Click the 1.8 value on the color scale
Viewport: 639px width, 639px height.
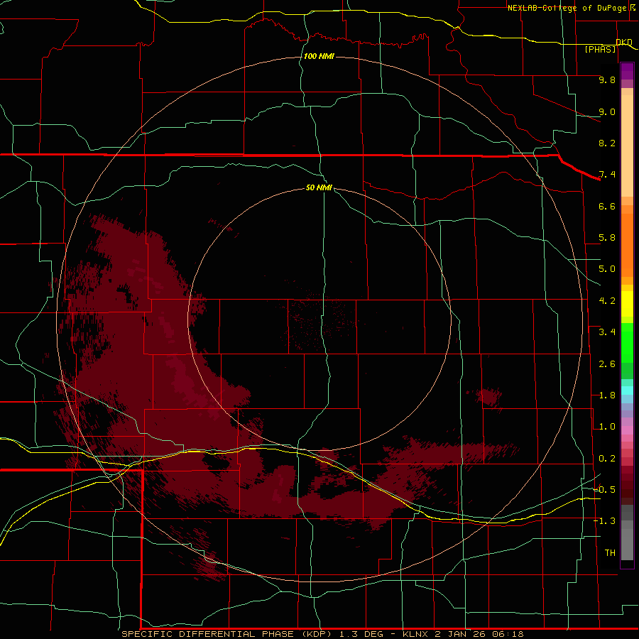point(607,395)
